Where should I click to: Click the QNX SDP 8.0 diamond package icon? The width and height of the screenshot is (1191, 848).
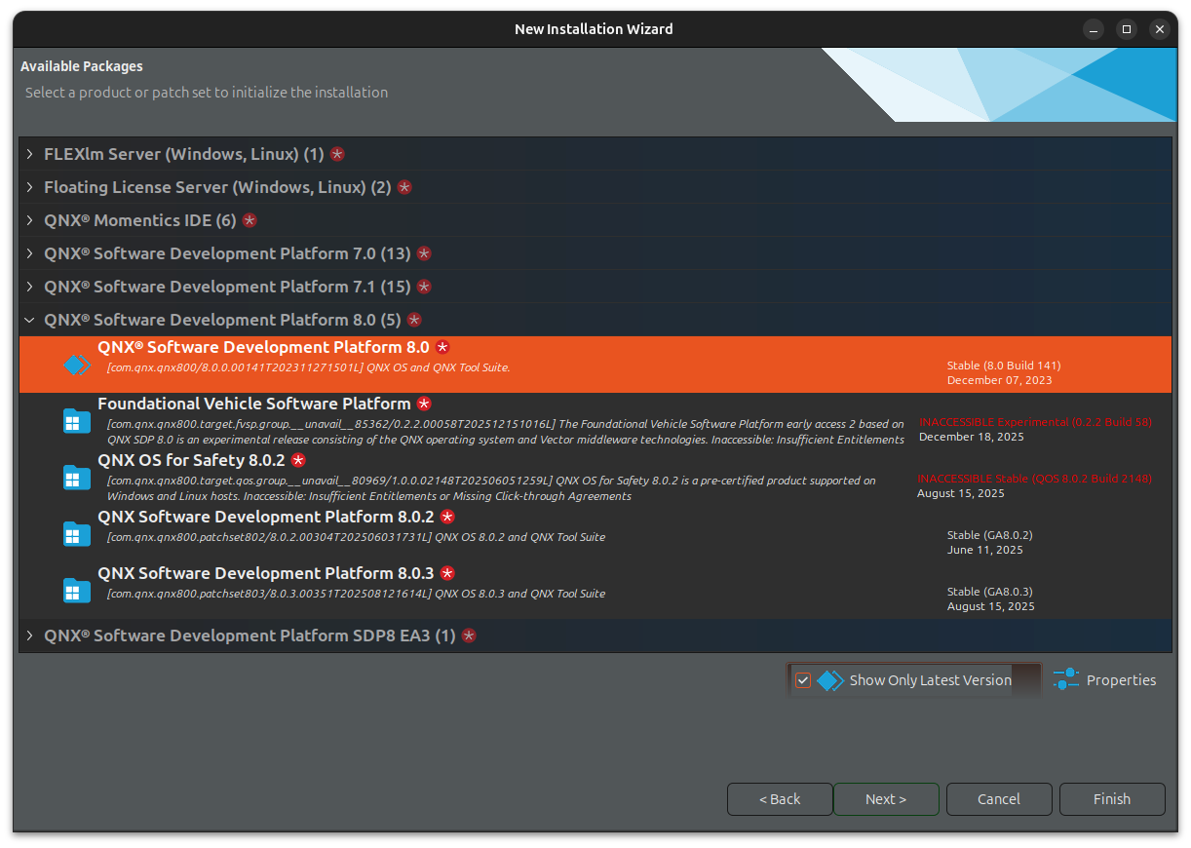click(77, 365)
